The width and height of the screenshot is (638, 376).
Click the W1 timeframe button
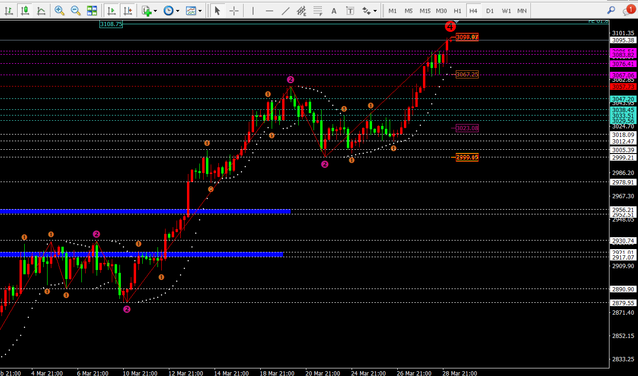pyautogui.click(x=506, y=10)
